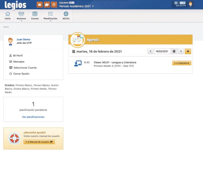This screenshot has height=171, width=203.
Task: Click the Ir a Asignatura button
Action: point(182,63)
